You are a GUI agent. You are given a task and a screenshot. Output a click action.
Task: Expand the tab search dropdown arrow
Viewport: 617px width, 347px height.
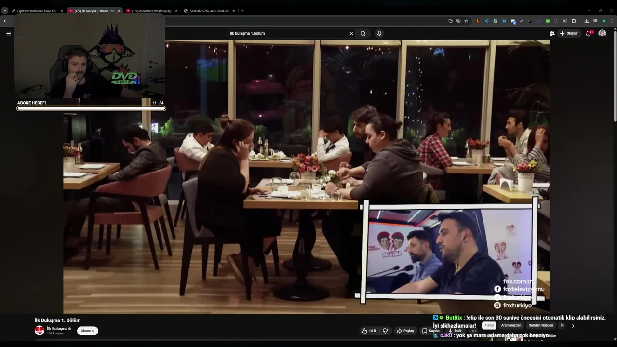click(x=4, y=11)
